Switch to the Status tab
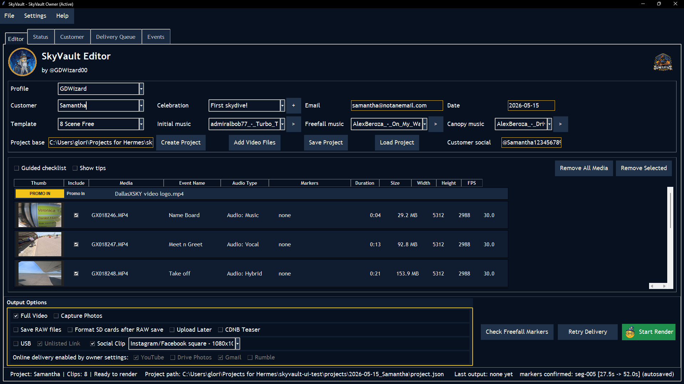This screenshot has height=384, width=684. (x=41, y=37)
